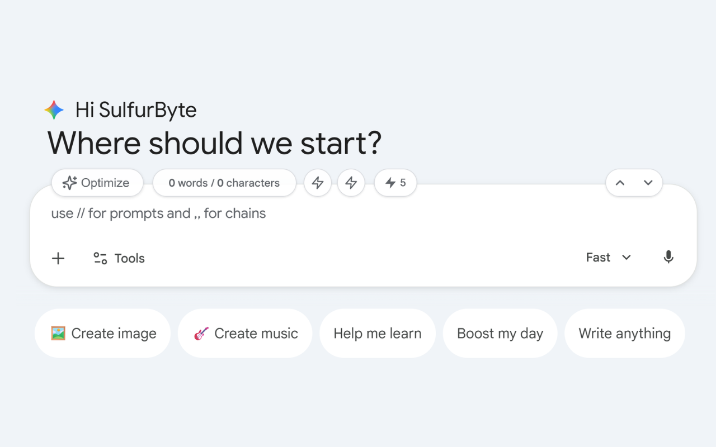Choose the Boost my day chip
The width and height of the screenshot is (716, 447).
pos(500,334)
